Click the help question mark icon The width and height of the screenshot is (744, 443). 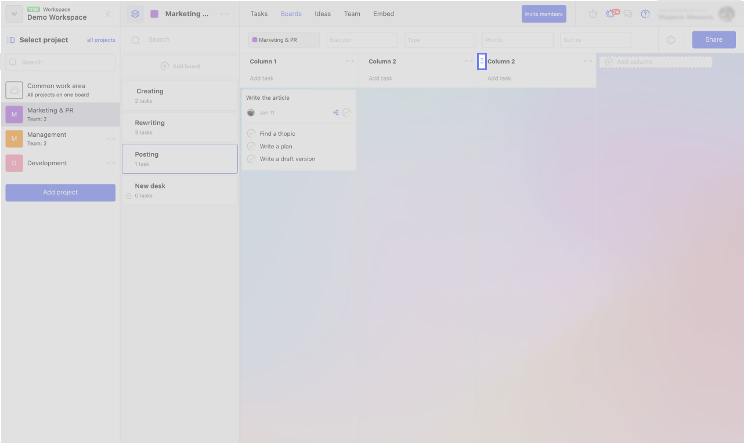click(645, 14)
